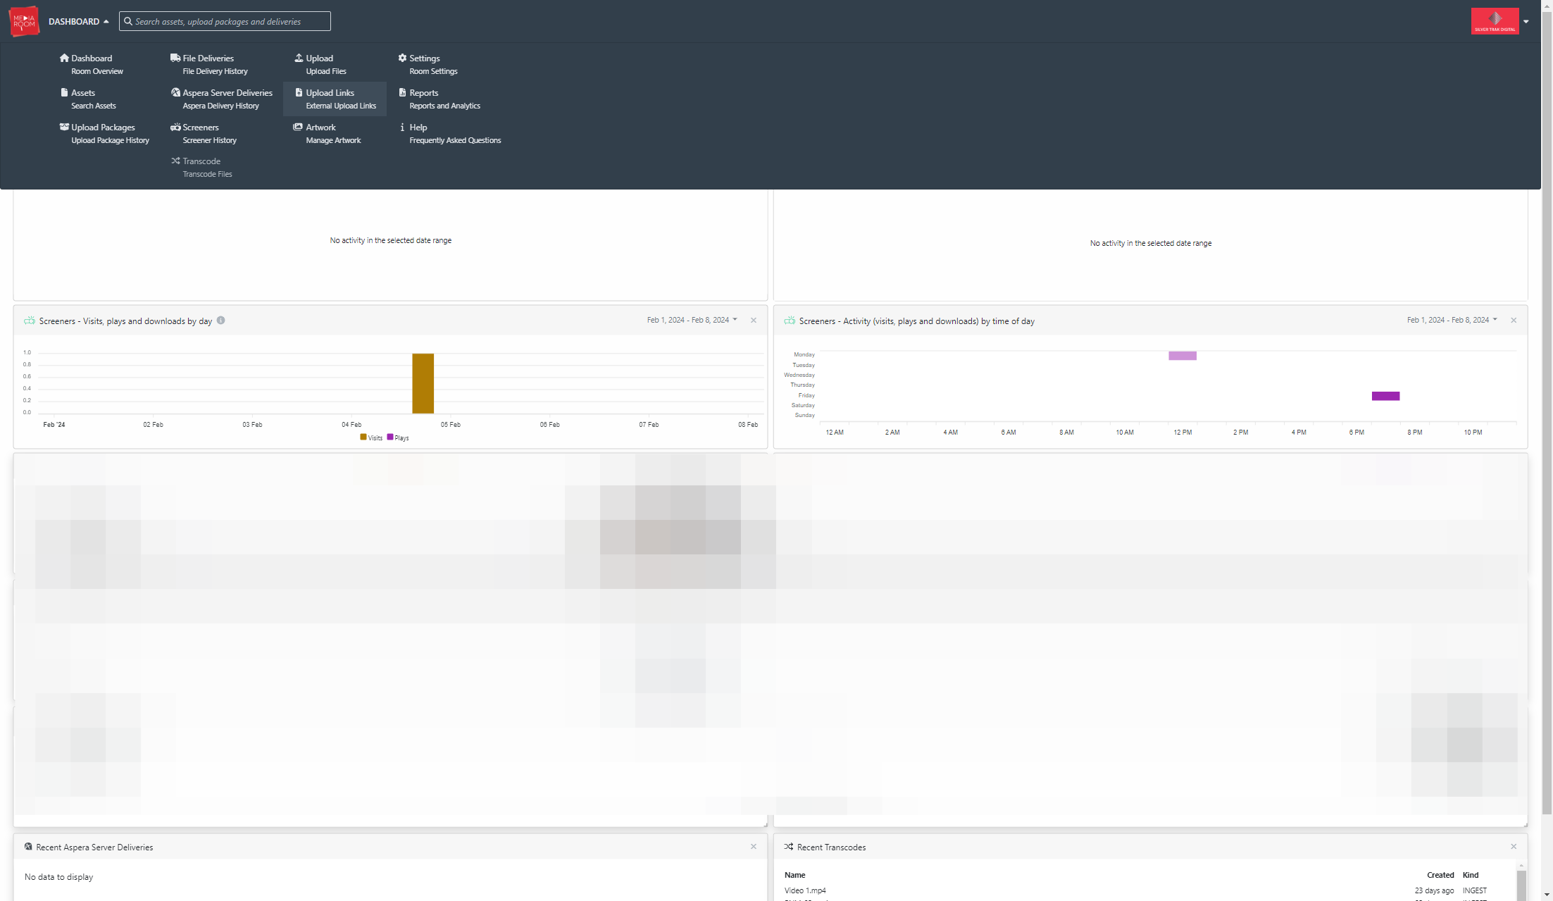Toggle the Plays legend swatch
1553x901 pixels.
point(390,437)
